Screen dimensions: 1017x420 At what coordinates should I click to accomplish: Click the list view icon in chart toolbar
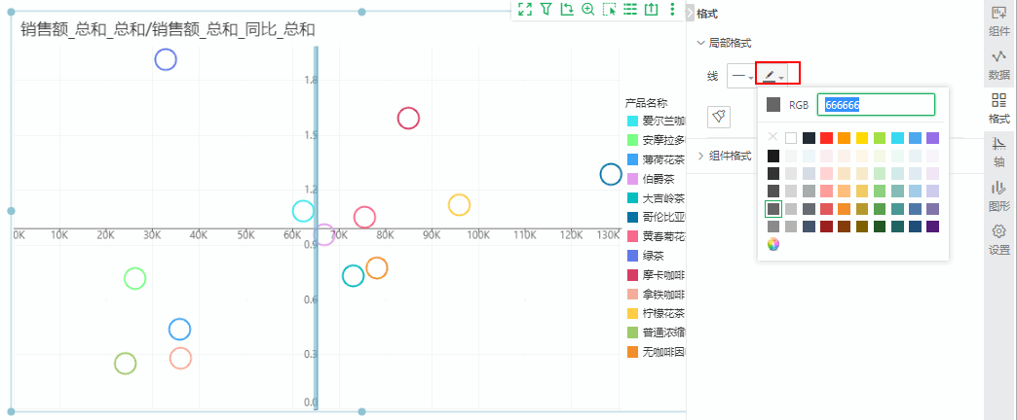[x=630, y=9]
